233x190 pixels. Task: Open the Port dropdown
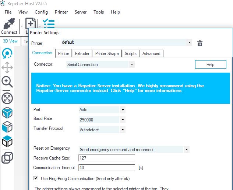coord(102,110)
